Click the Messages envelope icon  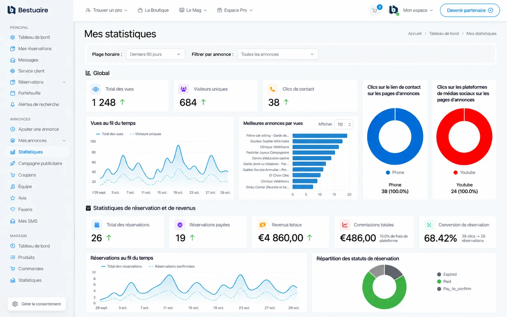(13, 60)
